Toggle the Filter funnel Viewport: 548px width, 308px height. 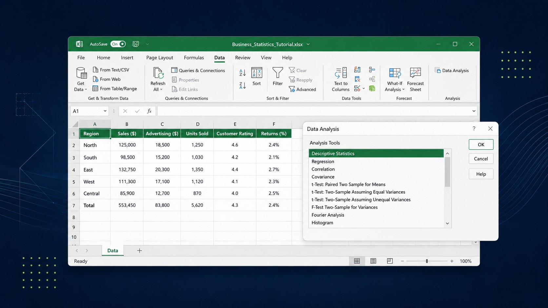point(278,77)
